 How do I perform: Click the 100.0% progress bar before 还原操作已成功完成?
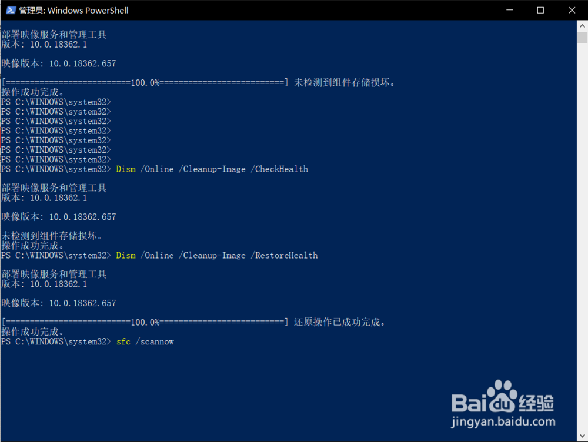tap(145, 322)
